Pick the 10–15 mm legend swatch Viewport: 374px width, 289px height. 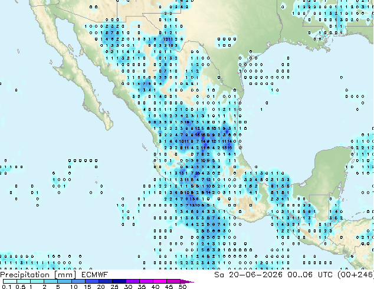pos(78,281)
